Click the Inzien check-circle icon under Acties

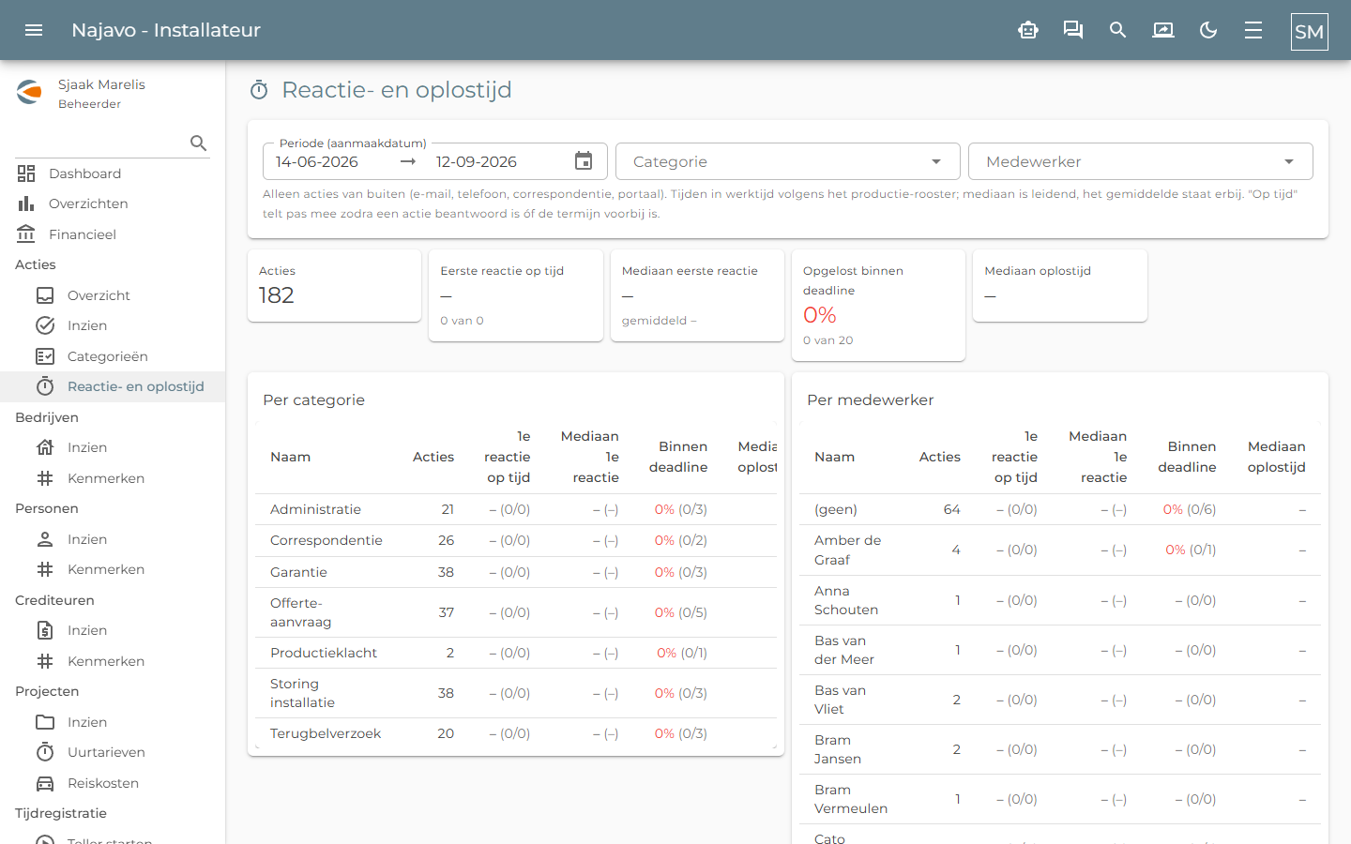pos(45,325)
